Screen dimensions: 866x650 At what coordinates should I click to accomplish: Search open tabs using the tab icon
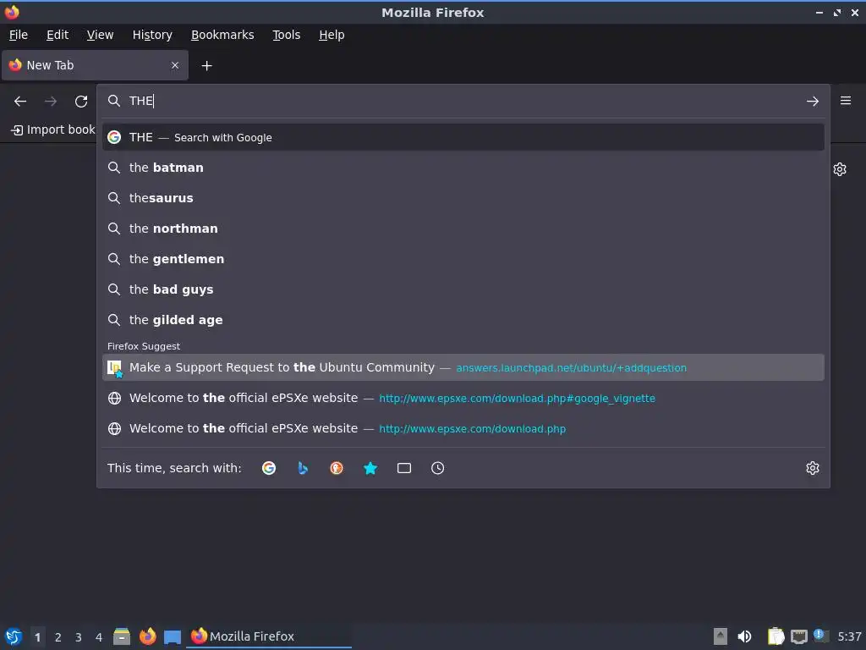(x=404, y=468)
